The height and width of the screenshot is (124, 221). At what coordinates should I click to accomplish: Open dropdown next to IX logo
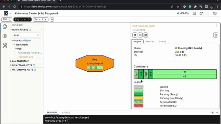[10, 13]
